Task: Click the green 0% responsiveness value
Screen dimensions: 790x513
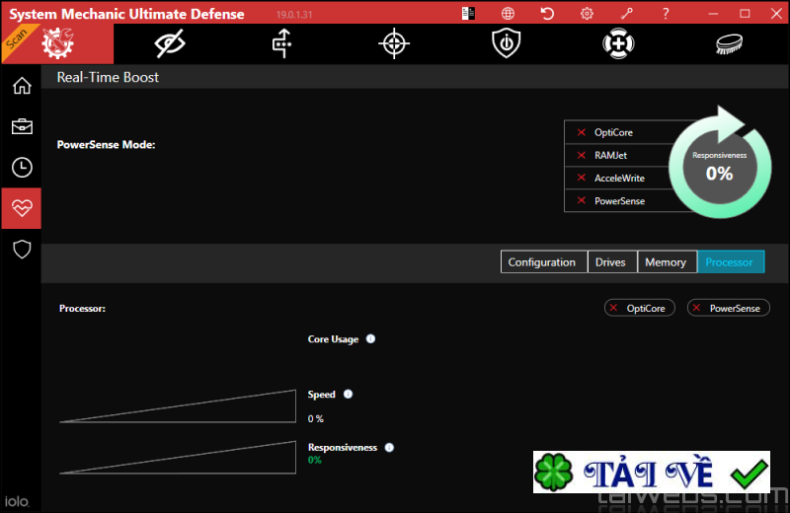Action: [x=314, y=460]
